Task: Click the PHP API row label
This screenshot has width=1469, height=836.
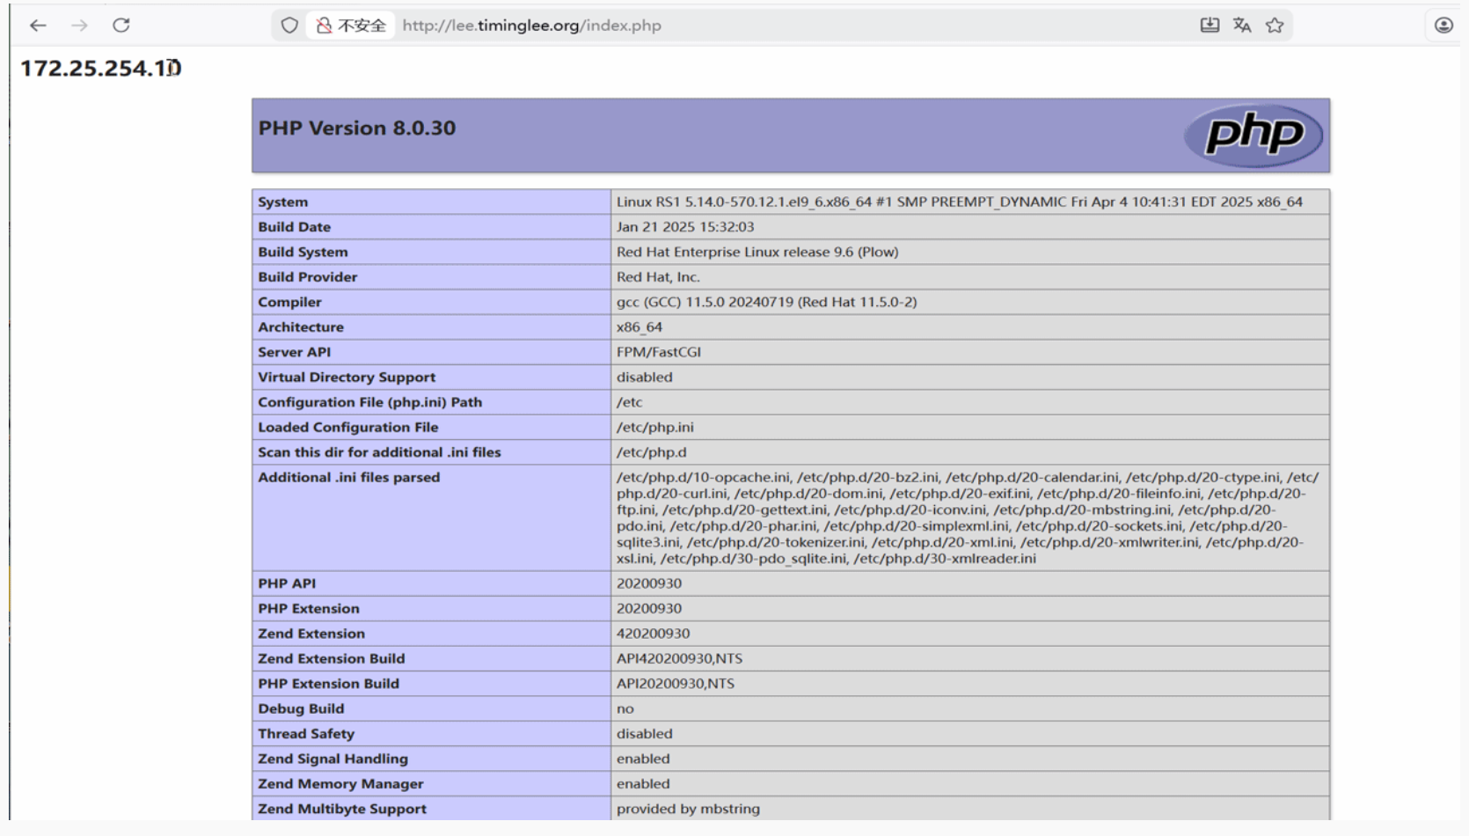Action: (287, 583)
